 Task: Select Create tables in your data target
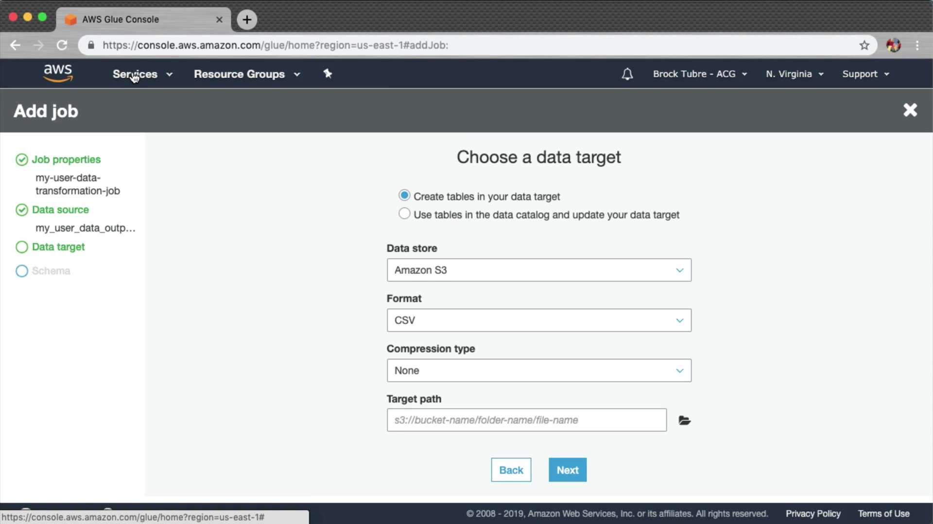coord(404,196)
